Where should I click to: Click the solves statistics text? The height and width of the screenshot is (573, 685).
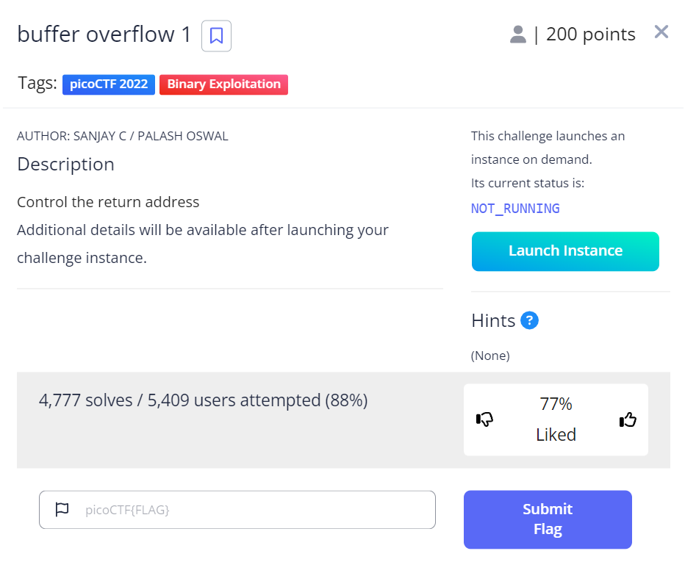[203, 400]
